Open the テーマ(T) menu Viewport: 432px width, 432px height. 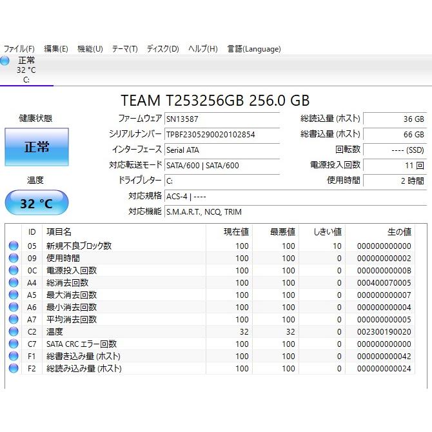pos(125,49)
